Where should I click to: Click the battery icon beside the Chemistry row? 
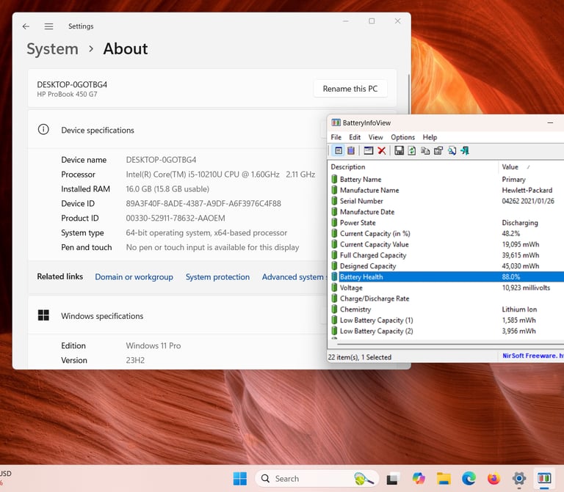point(334,309)
